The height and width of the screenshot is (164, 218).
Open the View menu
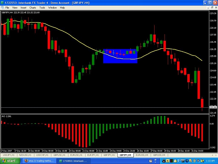pyautogui.click(x=15, y=8)
